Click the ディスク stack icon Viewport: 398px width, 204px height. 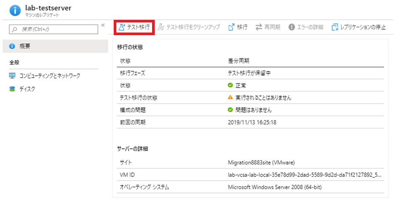pos(12,89)
